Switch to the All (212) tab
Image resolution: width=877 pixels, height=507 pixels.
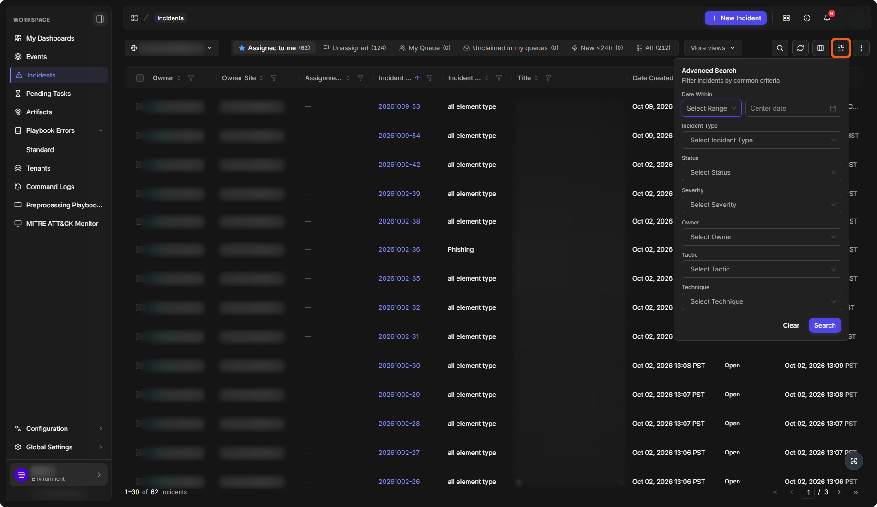(653, 48)
